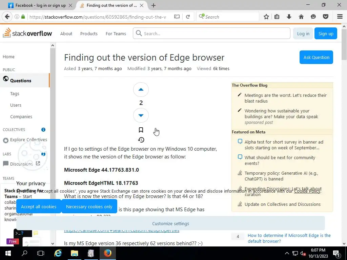Click the smiley chat toolbar icon

pyautogui.click(x=313, y=17)
